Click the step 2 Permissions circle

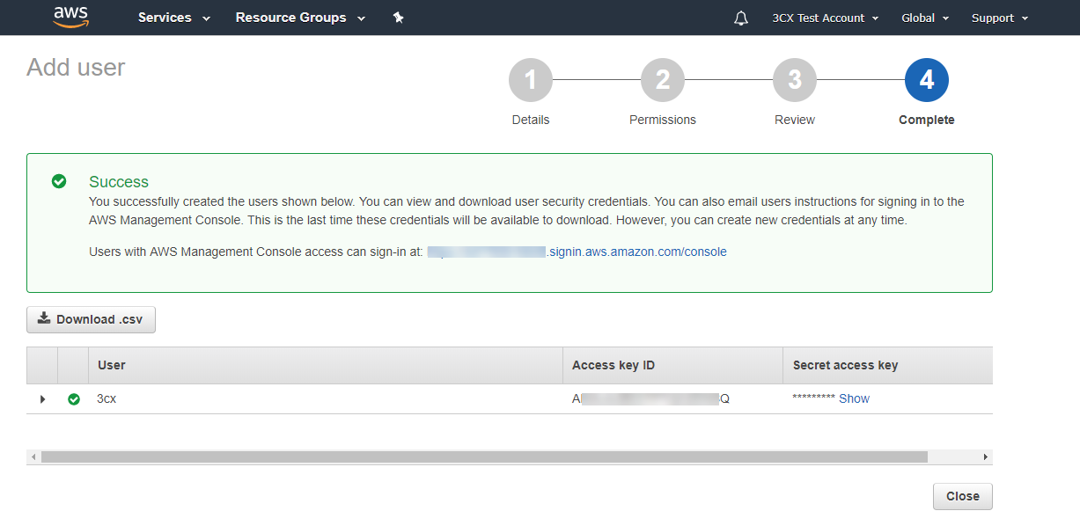click(x=663, y=80)
